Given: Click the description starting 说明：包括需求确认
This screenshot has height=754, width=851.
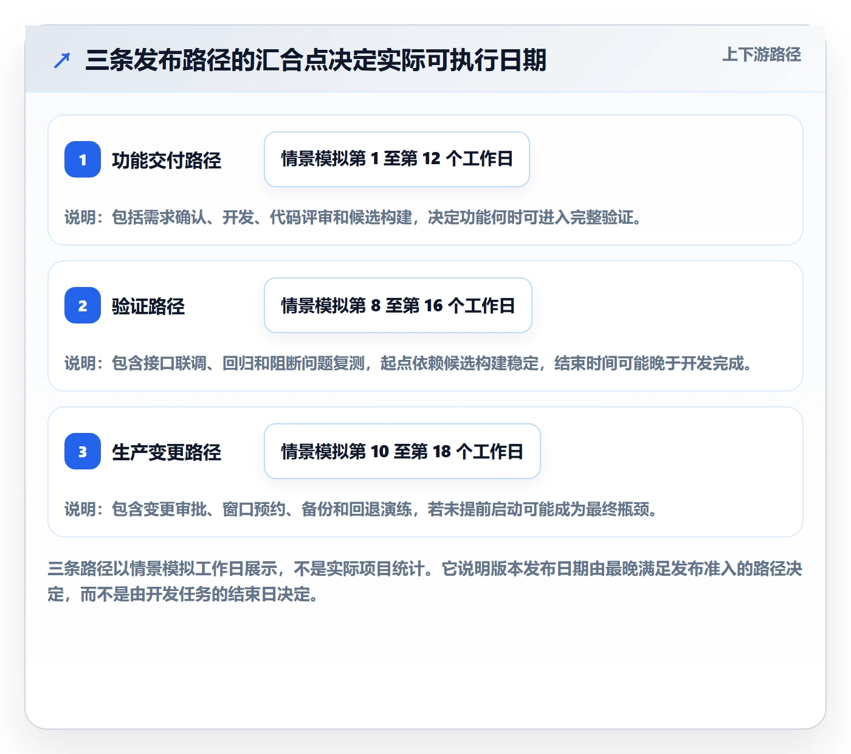Looking at the screenshot, I should coord(353,217).
